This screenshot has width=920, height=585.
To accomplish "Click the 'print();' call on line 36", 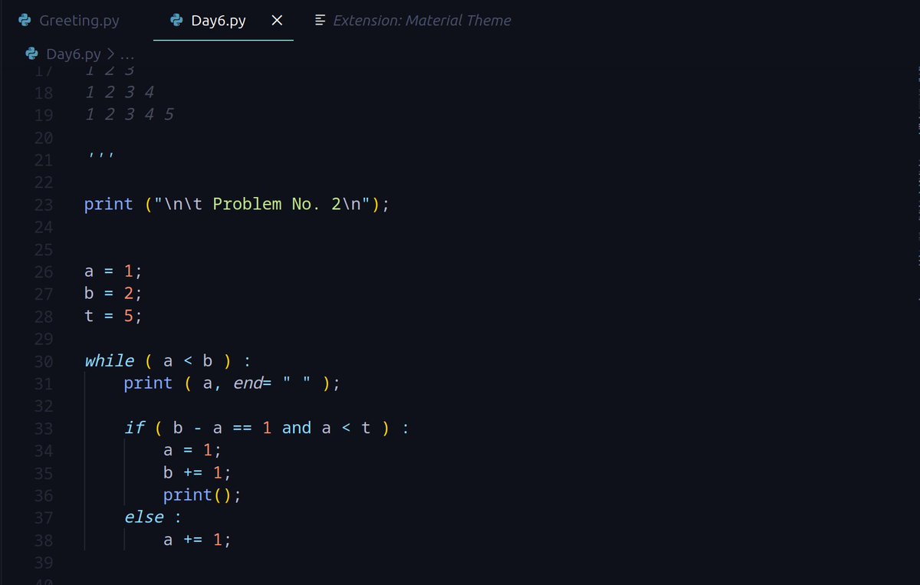I will pyautogui.click(x=202, y=495).
